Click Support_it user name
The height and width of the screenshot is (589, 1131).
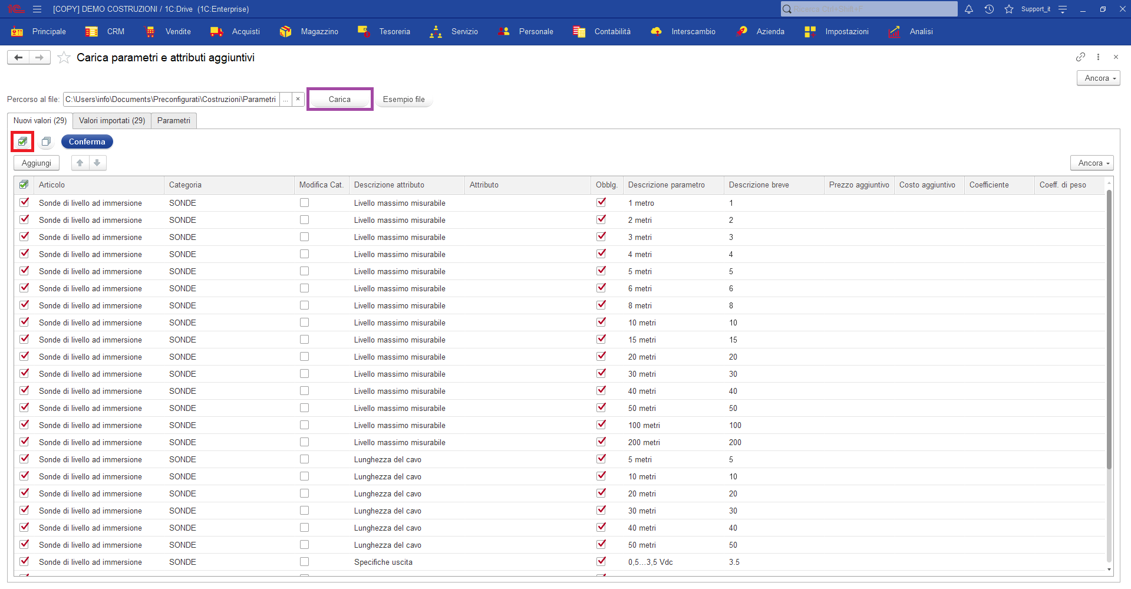[1036, 9]
